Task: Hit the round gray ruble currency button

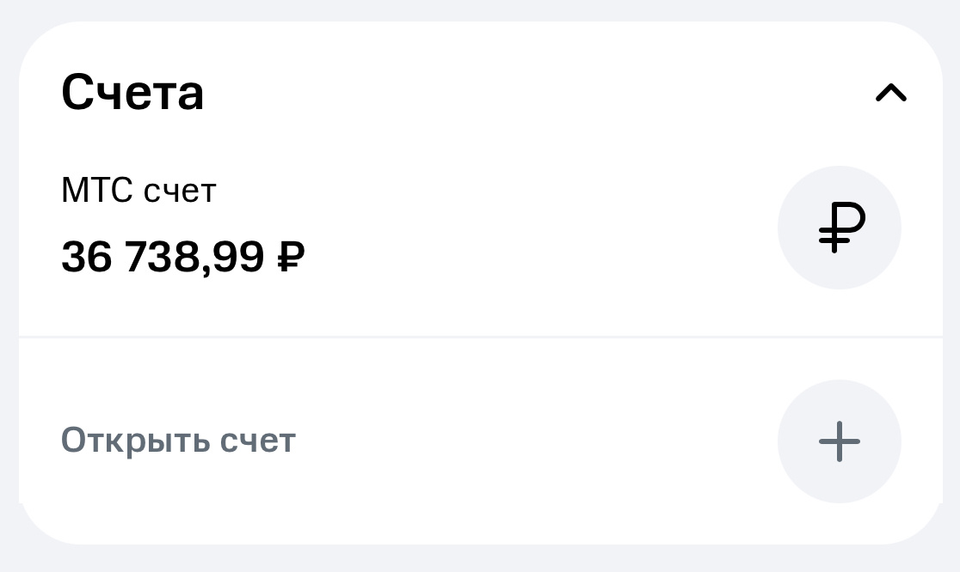Action: [x=840, y=228]
